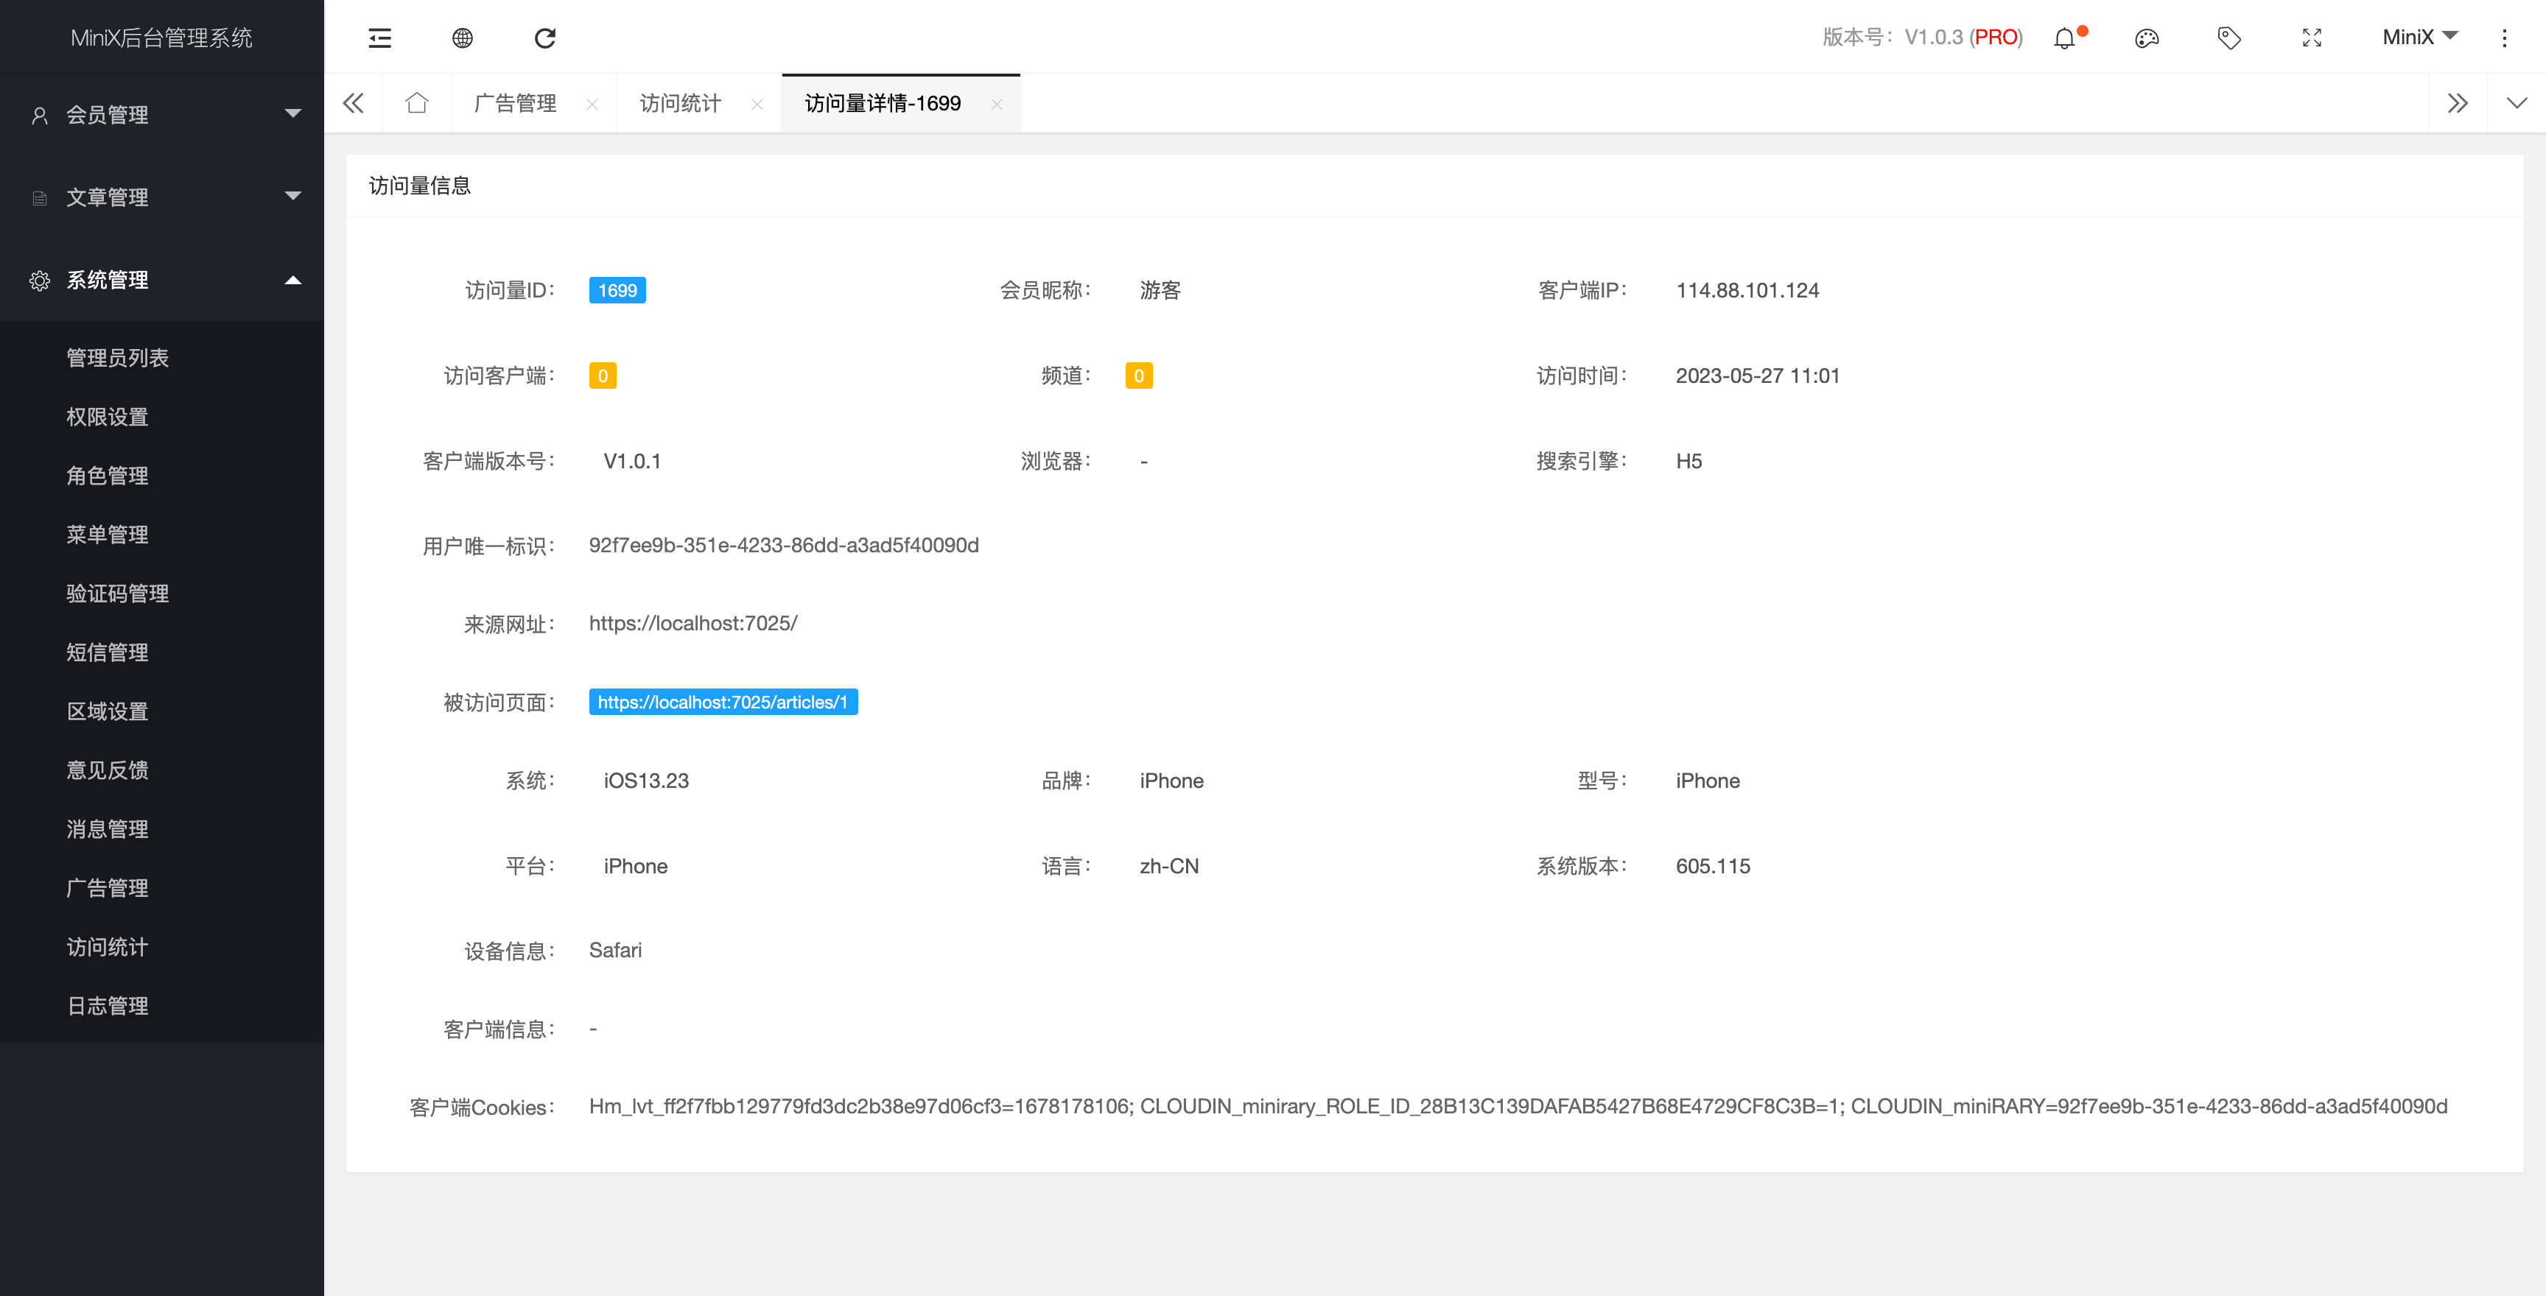Open the visited page articles/1 link
Screen dimensions: 2546x1296
click(723, 701)
